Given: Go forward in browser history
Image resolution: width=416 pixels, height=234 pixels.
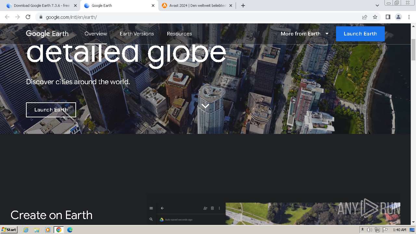Looking at the screenshot, I should point(18,17).
